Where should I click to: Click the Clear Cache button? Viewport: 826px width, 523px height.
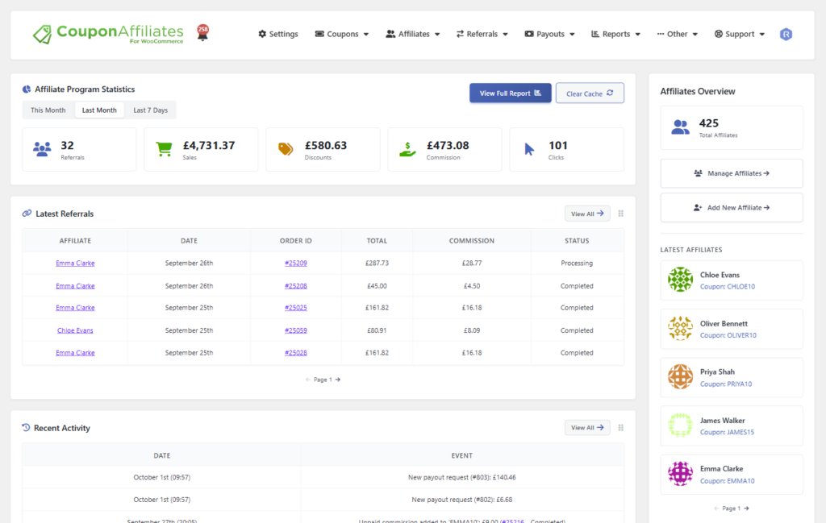point(590,93)
